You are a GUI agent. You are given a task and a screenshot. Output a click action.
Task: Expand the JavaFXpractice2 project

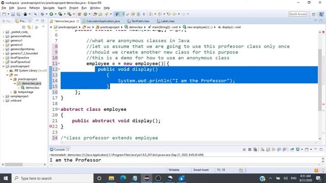[x=4, y=62]
